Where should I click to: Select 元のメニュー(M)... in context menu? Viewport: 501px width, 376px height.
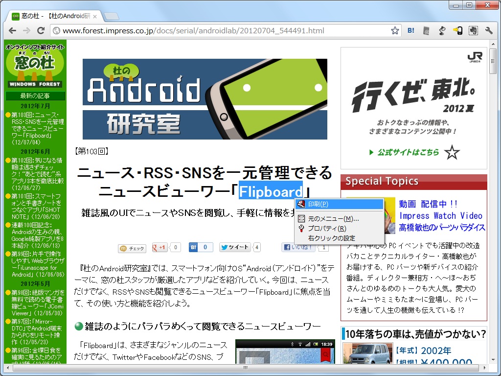(x=339, y=219)
